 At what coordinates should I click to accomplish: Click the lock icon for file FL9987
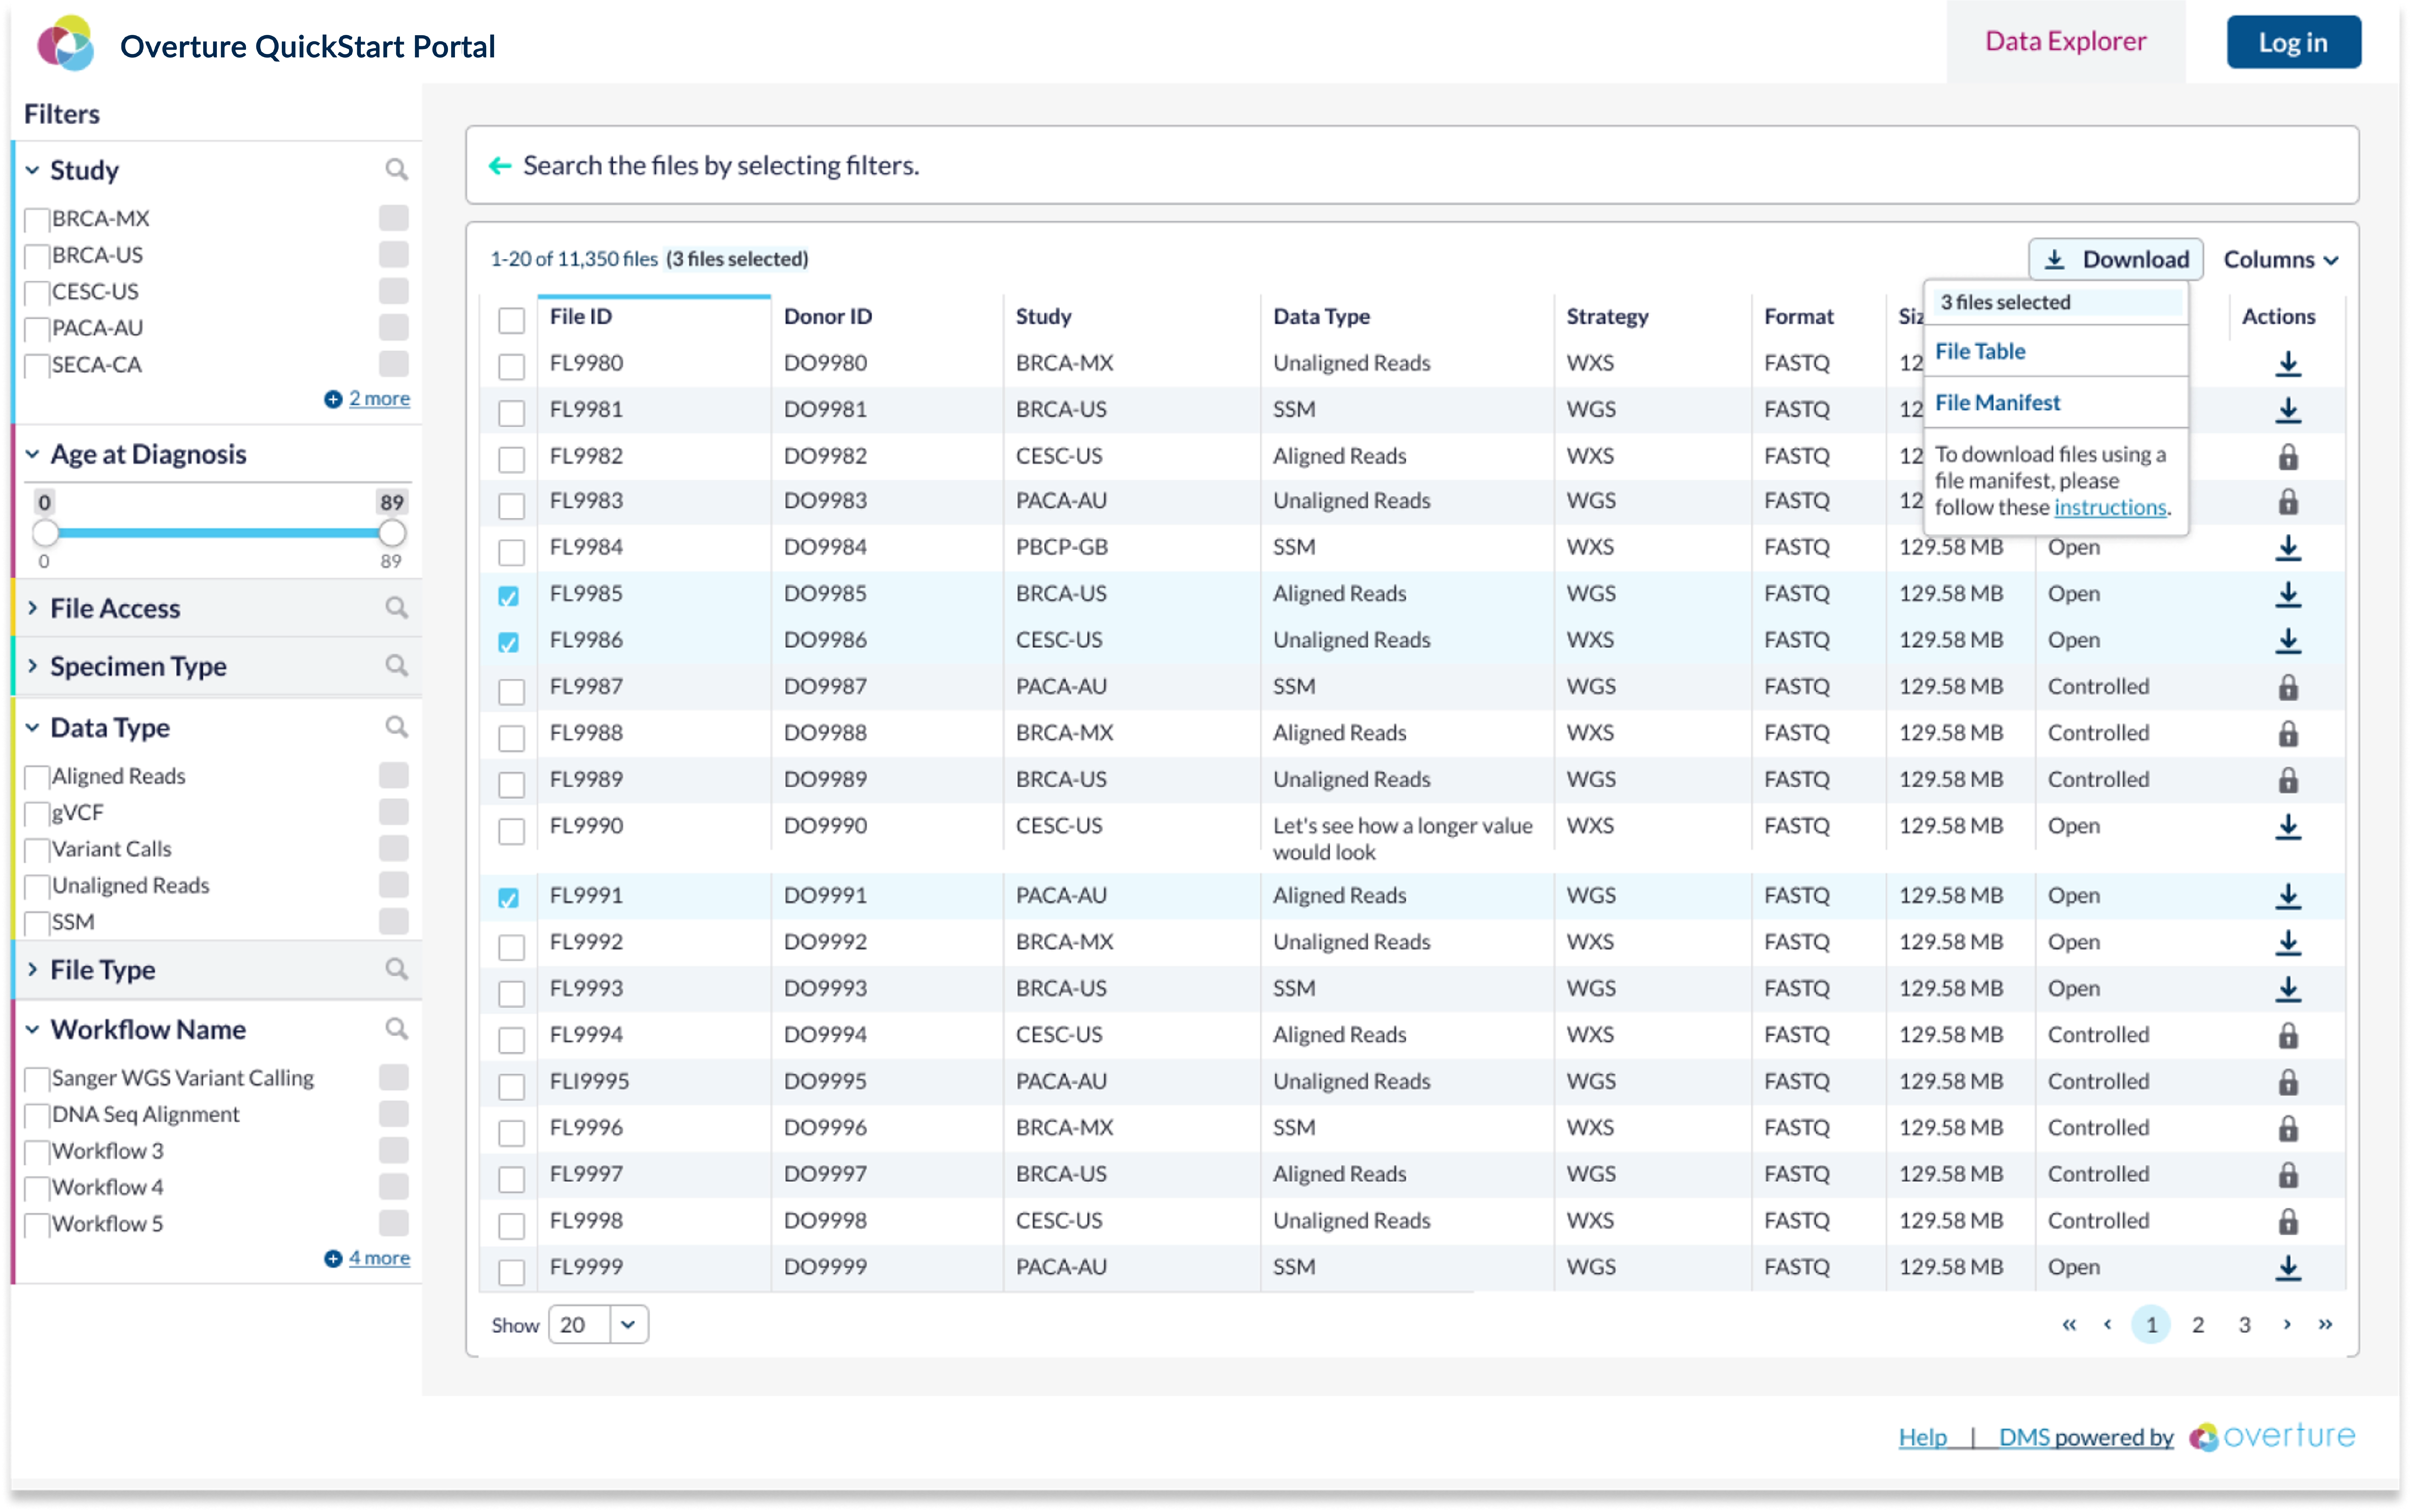pos(2288,688)
